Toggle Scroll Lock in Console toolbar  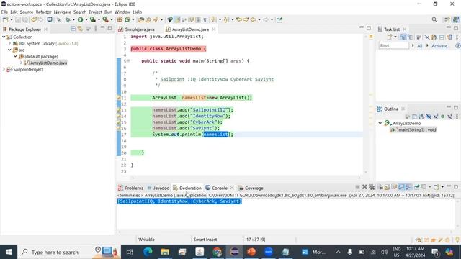388,187
